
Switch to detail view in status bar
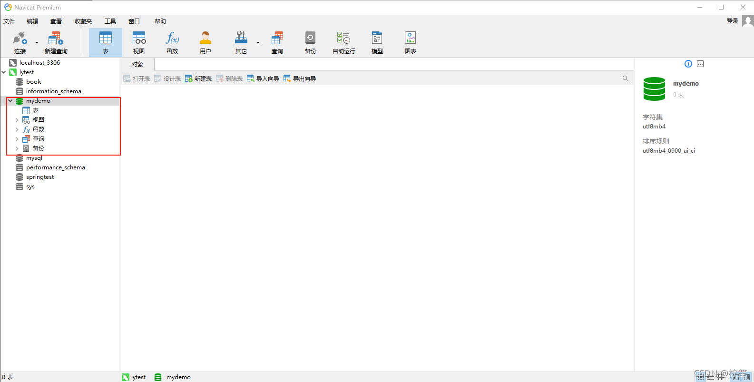(x=721, y=377)
